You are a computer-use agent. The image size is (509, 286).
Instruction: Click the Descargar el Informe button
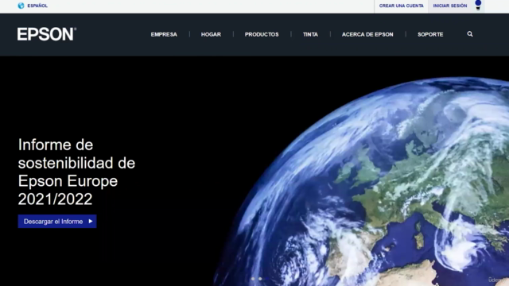57,222
